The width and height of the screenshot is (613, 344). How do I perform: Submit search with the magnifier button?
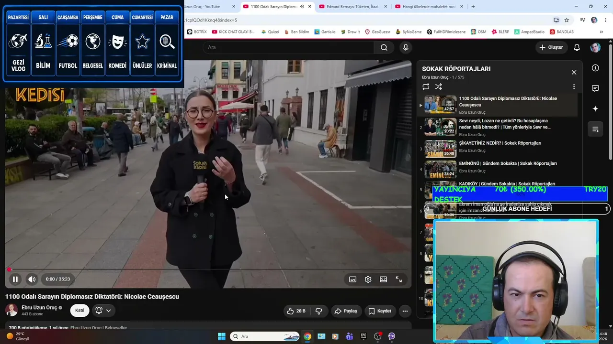(384, 47)
